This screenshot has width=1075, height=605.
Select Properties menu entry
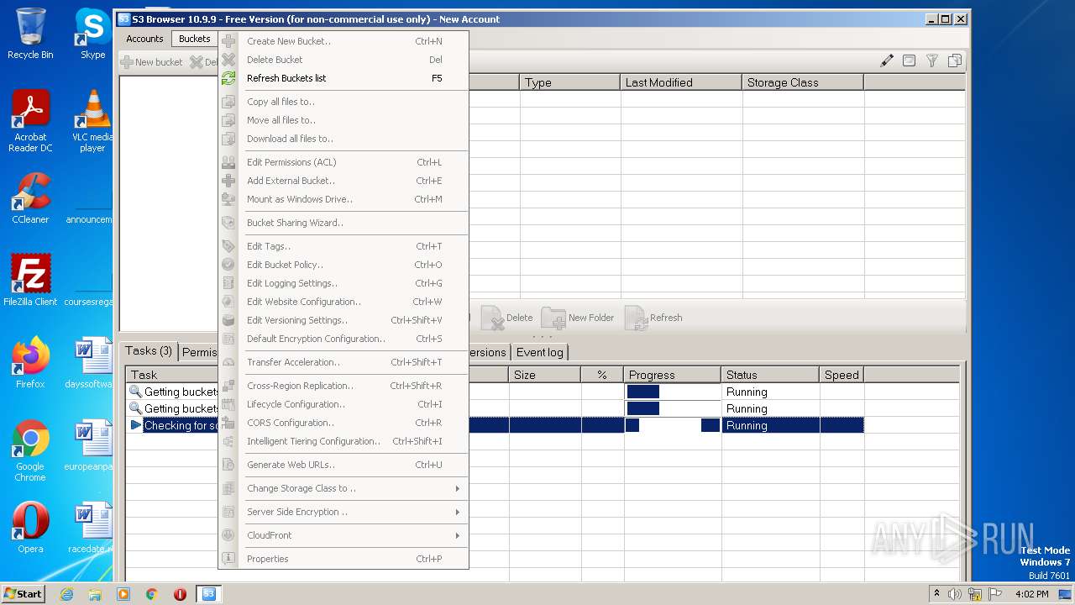[x=343, y=559]
